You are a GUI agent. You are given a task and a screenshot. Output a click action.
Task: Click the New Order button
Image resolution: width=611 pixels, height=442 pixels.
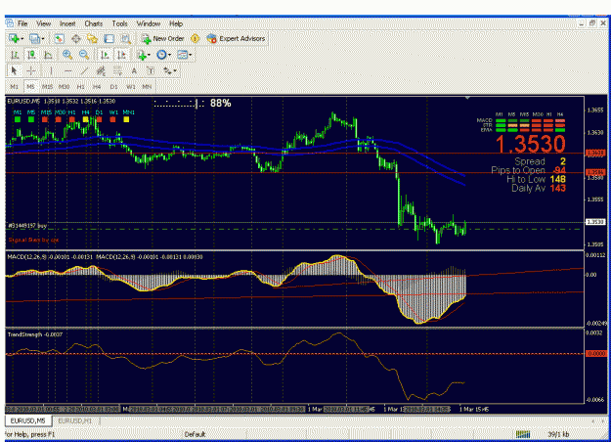pos(163,38)
